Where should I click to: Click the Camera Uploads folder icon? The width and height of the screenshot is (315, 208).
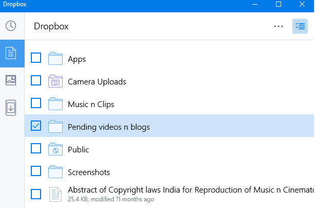click(55, 81)
